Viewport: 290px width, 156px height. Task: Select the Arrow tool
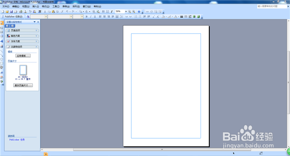pos(2,55)
